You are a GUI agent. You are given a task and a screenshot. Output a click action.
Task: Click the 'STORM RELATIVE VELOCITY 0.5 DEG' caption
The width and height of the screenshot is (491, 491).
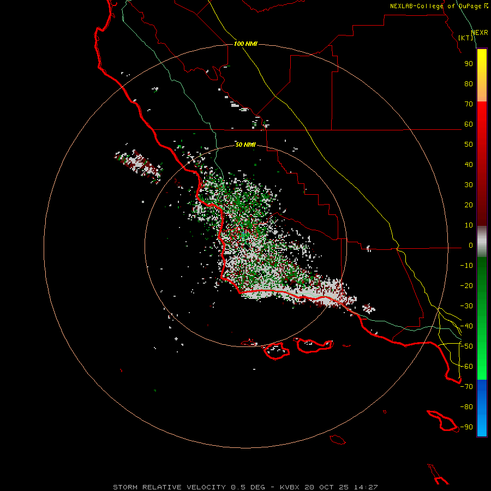pyautogui.click(x=189, y=487)
